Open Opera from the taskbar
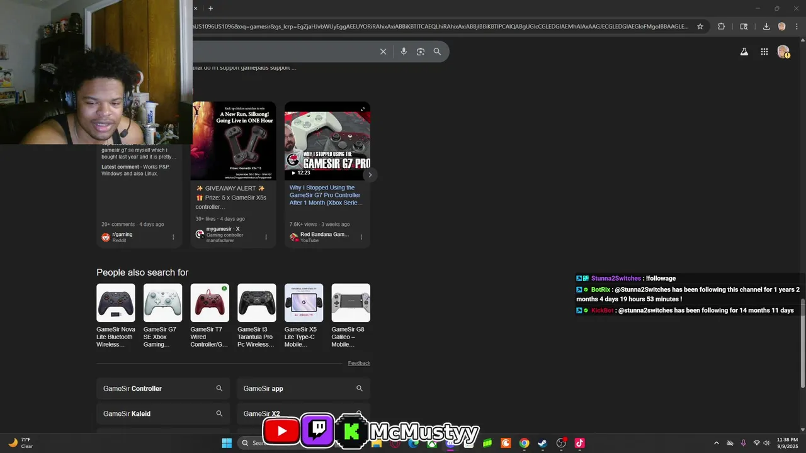This screenshot has width=806, height=453. 395,443
